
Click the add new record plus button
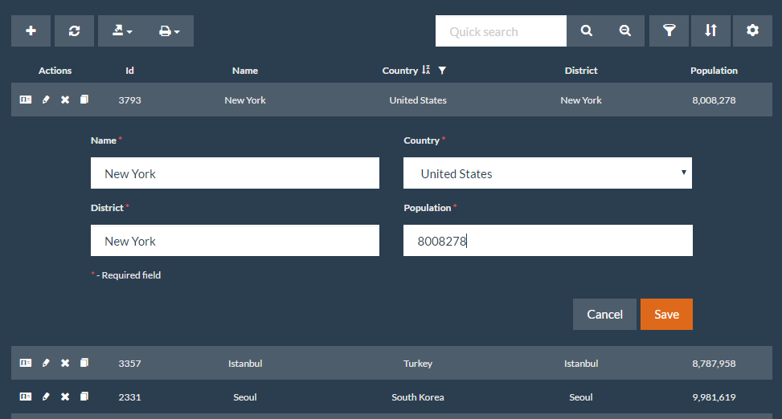pos(31,31)
